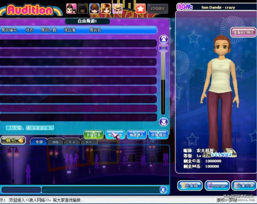Click the red star icon button

pos(141,8)
